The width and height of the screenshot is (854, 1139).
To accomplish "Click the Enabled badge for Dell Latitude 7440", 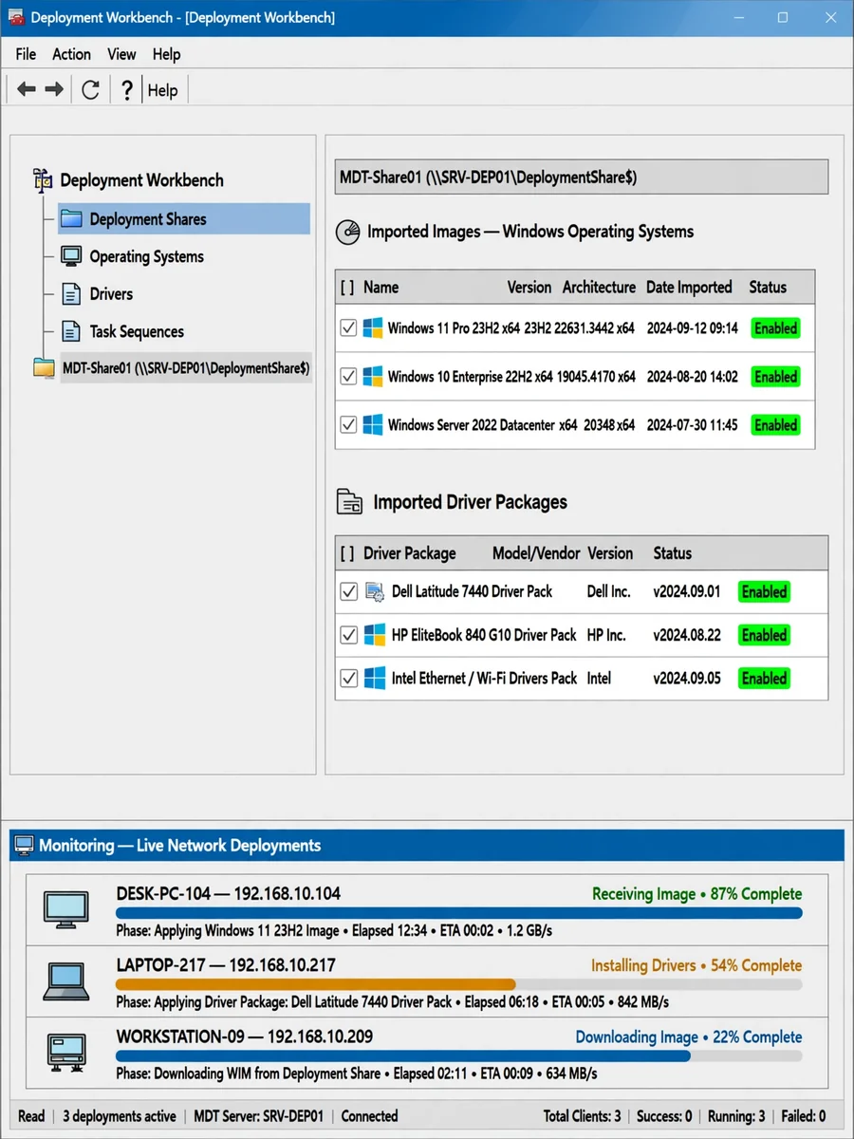I will click(x=764, y=592).
